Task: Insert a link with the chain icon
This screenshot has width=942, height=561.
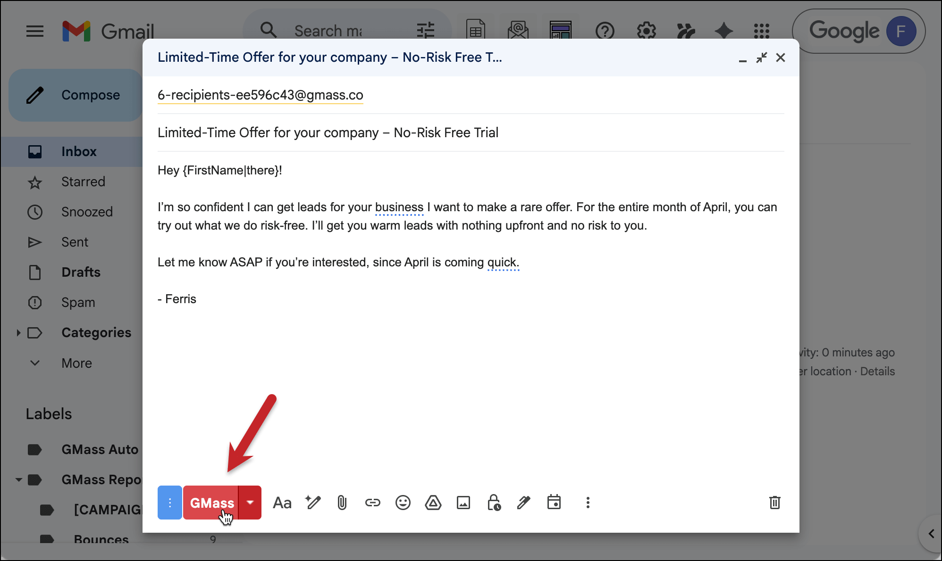Action: coord(372,503)
